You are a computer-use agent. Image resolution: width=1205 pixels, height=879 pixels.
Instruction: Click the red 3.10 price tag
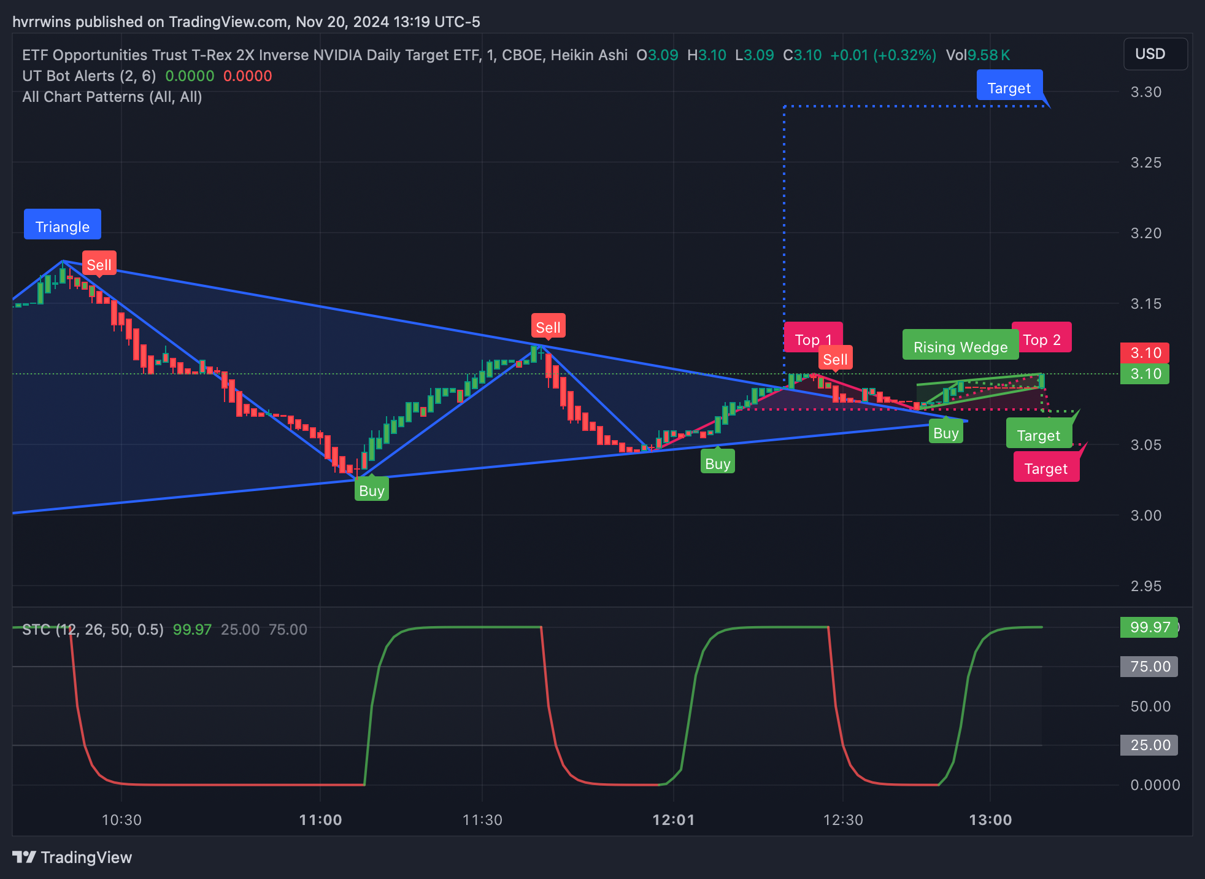tap(1145, 352)
